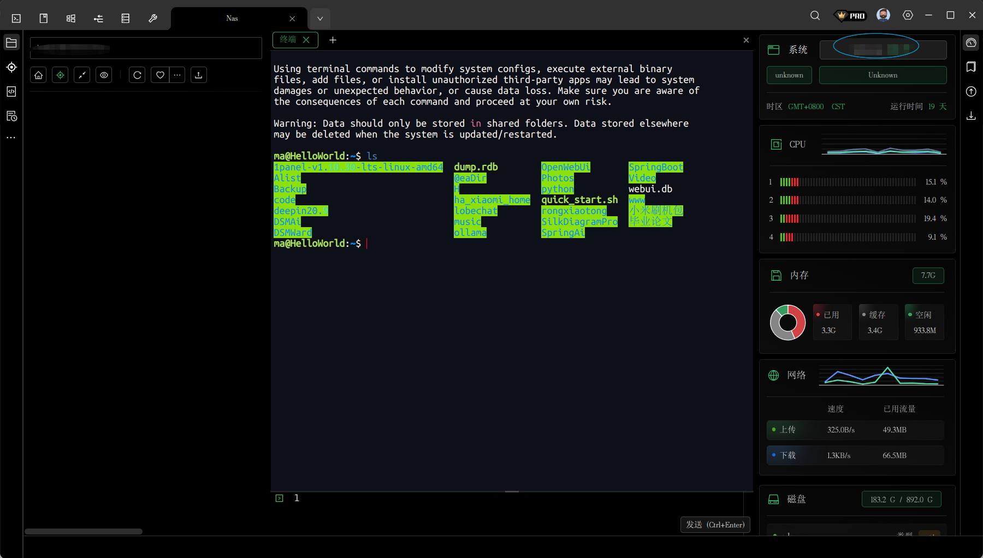Click the PRO crown badge
The image size is (983, 558).
coord(851,15)
